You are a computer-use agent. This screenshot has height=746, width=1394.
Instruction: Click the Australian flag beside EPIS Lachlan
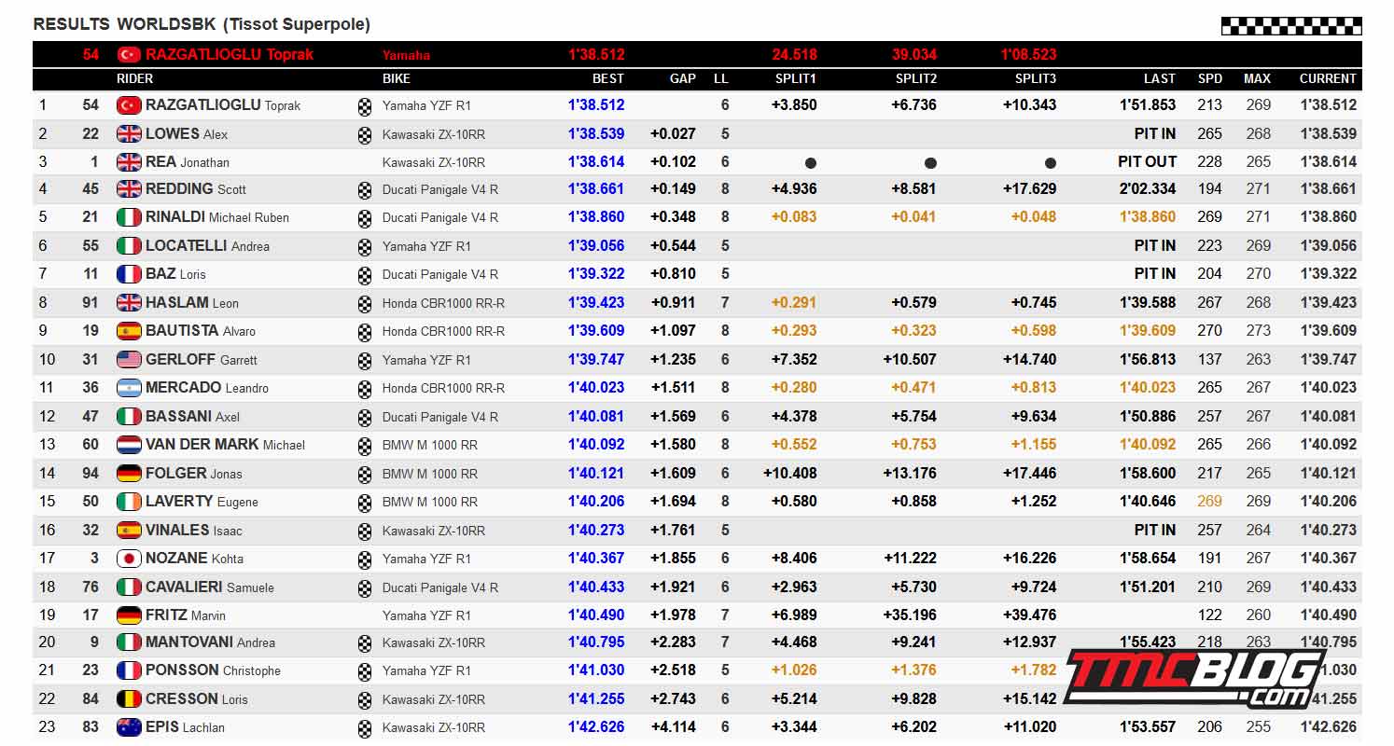pos(129,727)
